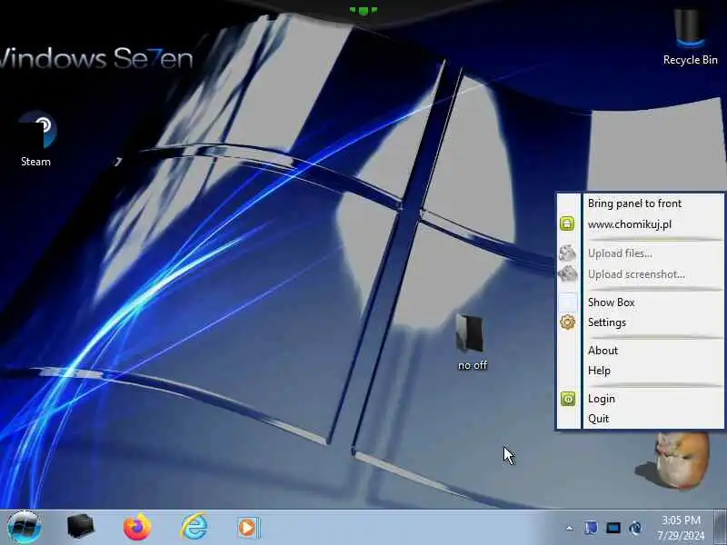Screen dimensions: 727x545
Task: Click the green dock indicator at screen top
Action: coord(363,10)
